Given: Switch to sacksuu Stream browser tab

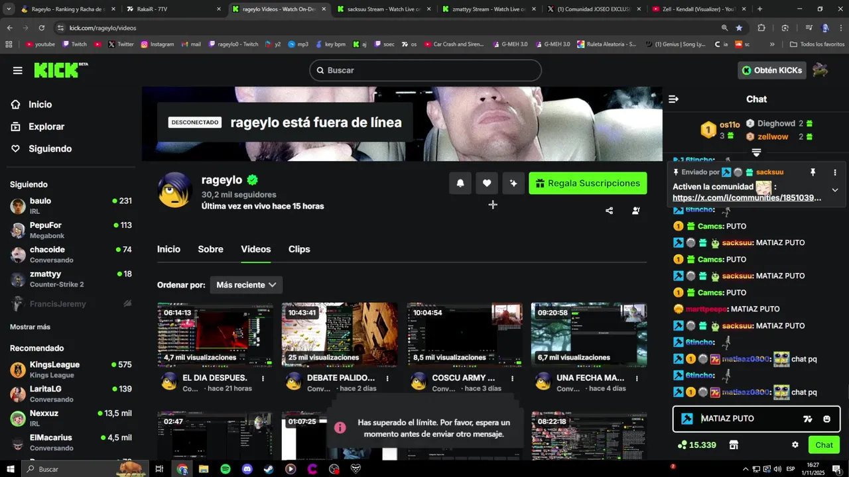Looking at the screenshot, I should pos(383,9).
